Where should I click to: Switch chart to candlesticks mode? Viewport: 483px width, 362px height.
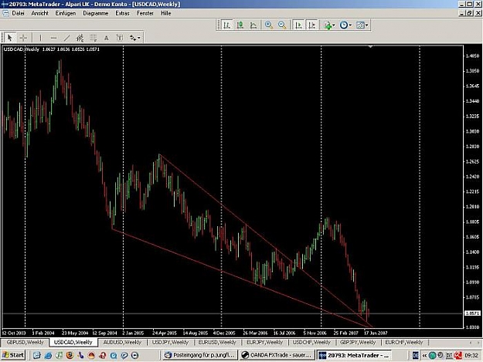[240, 25]
